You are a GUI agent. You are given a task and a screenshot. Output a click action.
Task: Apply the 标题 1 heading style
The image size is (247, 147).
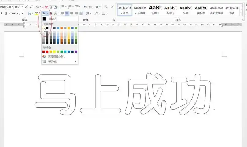pyautogui.click(x=155, y=10)
